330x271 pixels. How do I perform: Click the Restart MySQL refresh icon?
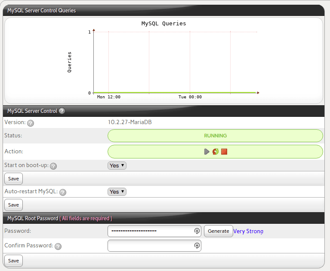216,152
